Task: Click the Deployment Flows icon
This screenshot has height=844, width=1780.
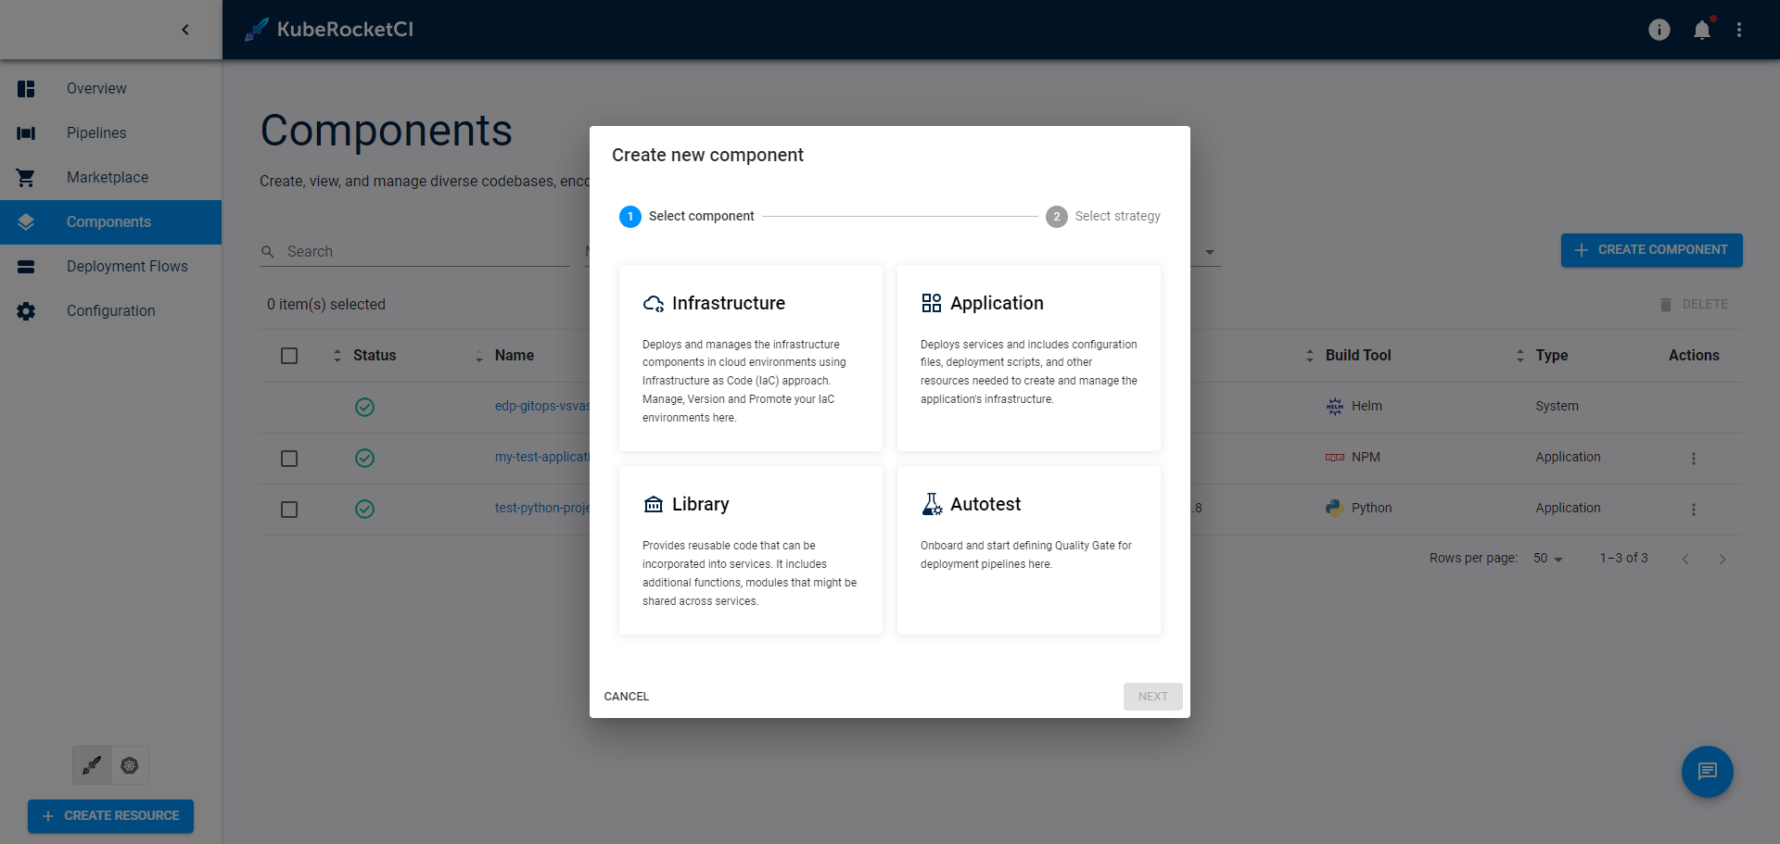Action: point(26,267)
